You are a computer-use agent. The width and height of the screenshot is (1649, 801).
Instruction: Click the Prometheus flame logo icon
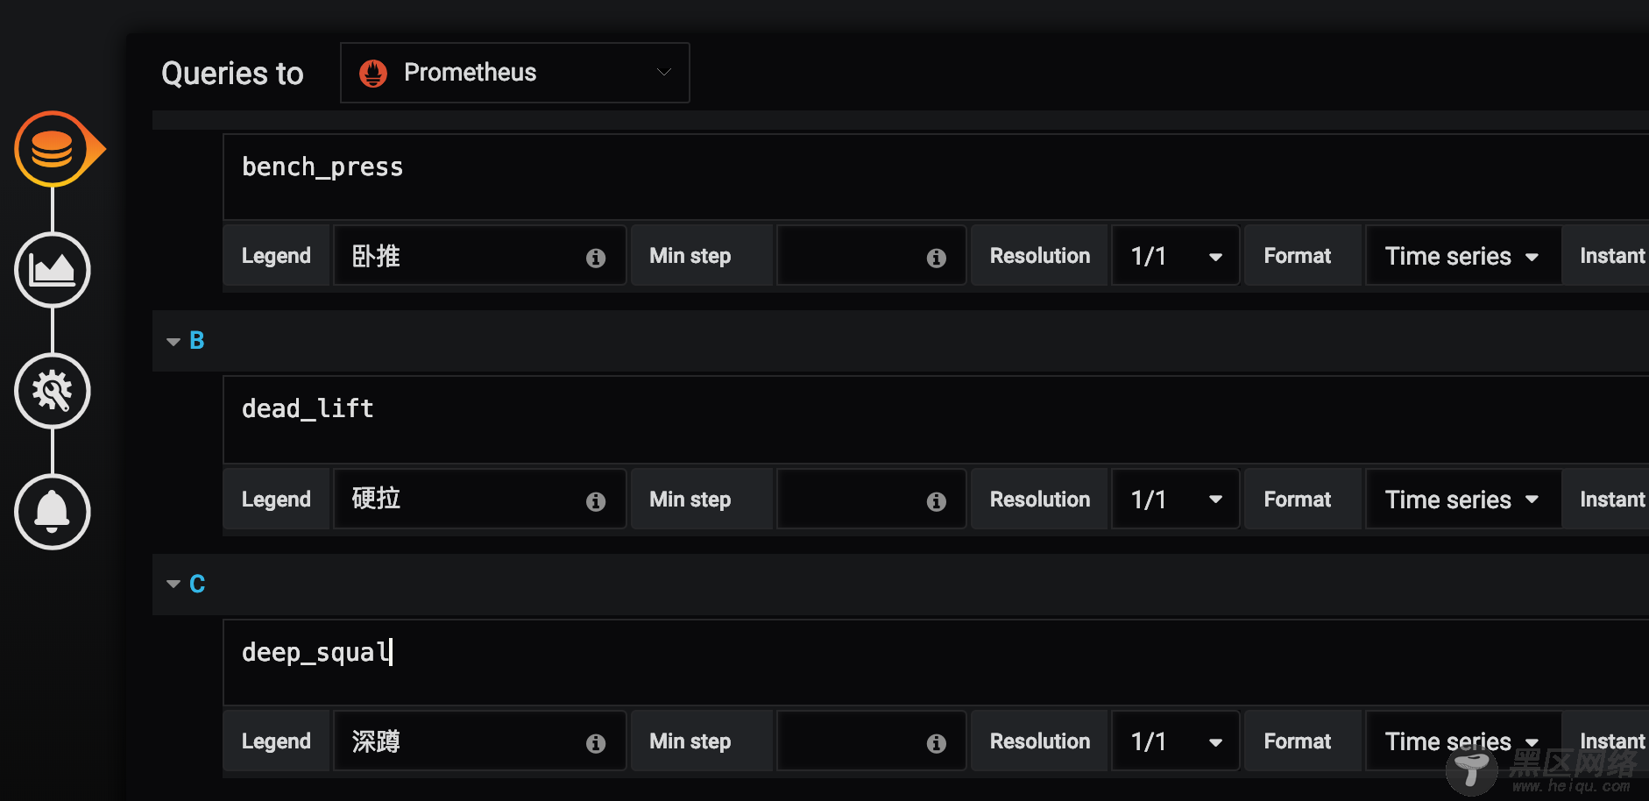pos(373,74)
